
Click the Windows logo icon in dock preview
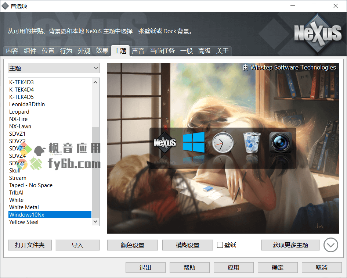click(194, 142)
